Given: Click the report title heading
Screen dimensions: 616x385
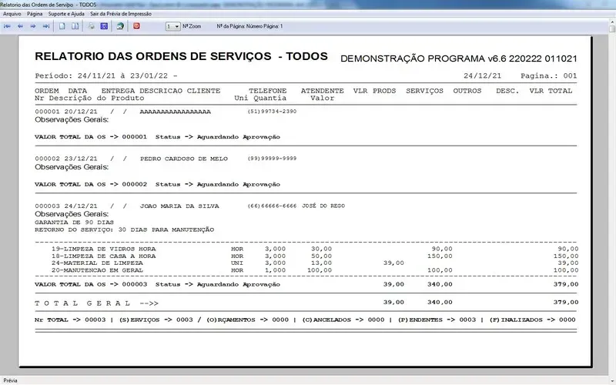Looking at the screenshot, I should pyautogui.click(x=181, y=57).
